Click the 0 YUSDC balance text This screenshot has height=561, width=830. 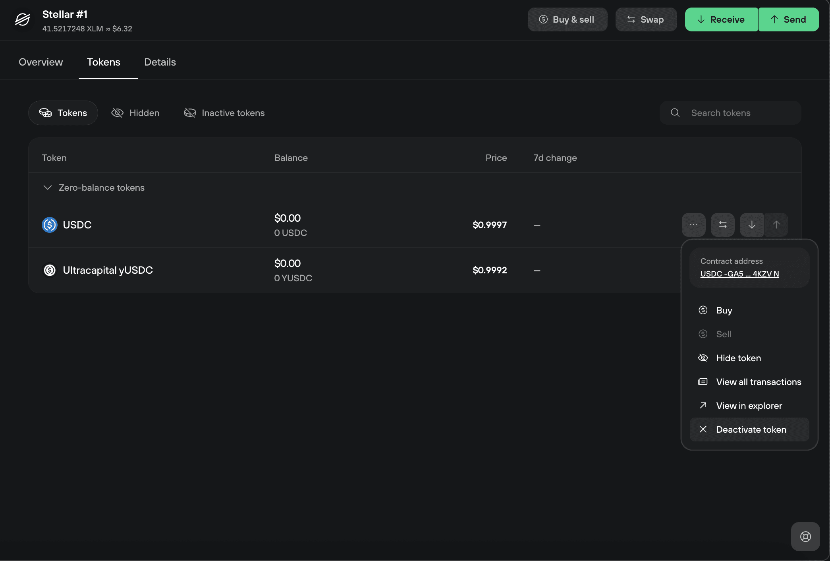click(293, 278)
